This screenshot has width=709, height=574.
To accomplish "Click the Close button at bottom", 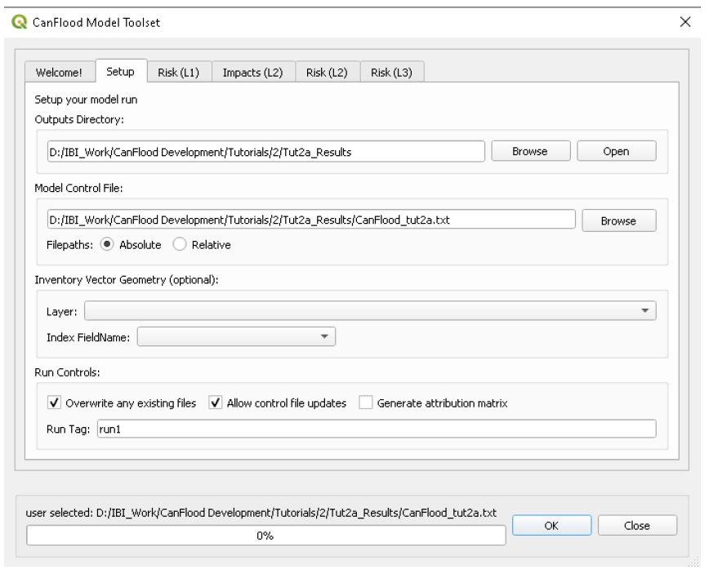I will [x=637, y=526].
